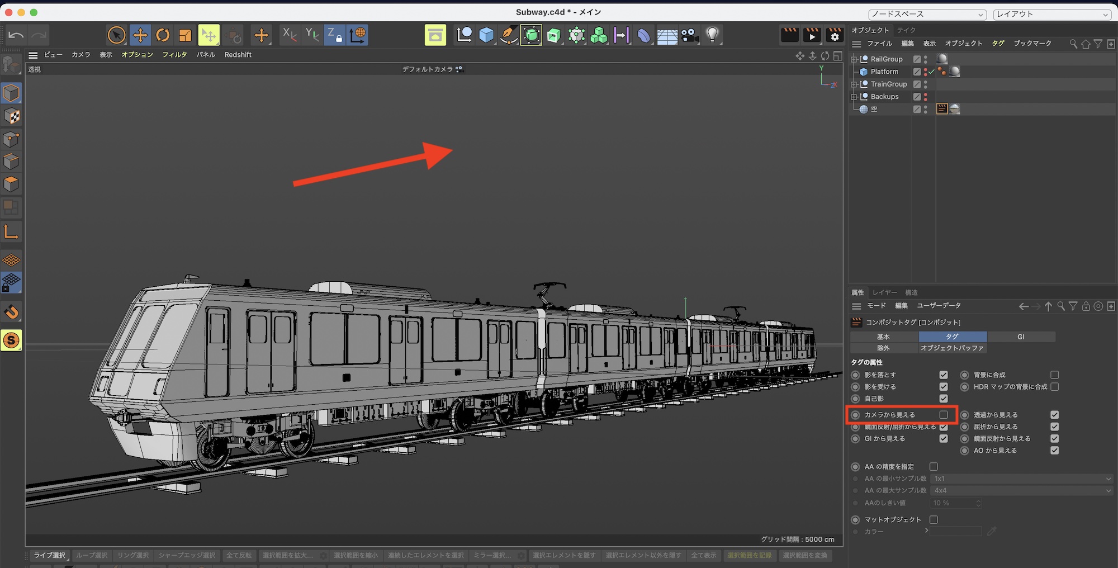Image resolution: width=1118 pixels, height=568 pixels.
Task: Click the undo arrow icon
Action: click(x=16, y=35)
